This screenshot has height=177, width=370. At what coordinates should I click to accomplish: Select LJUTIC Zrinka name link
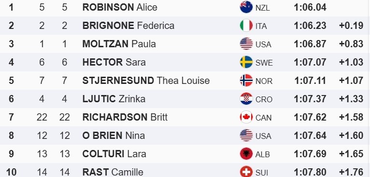point(114,99)
